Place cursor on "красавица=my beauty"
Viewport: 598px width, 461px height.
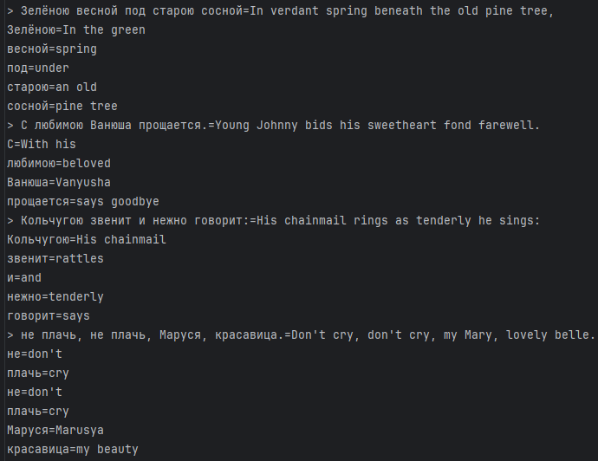coord(73,449)
